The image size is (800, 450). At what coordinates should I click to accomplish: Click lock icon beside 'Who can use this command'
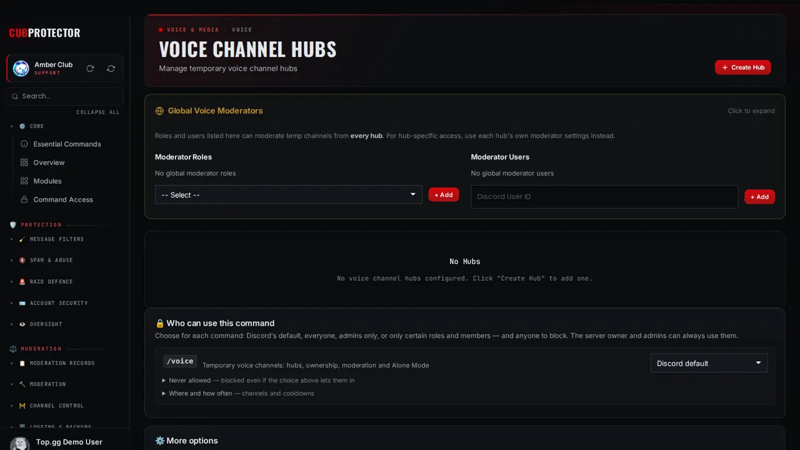[x=159, y=323]
